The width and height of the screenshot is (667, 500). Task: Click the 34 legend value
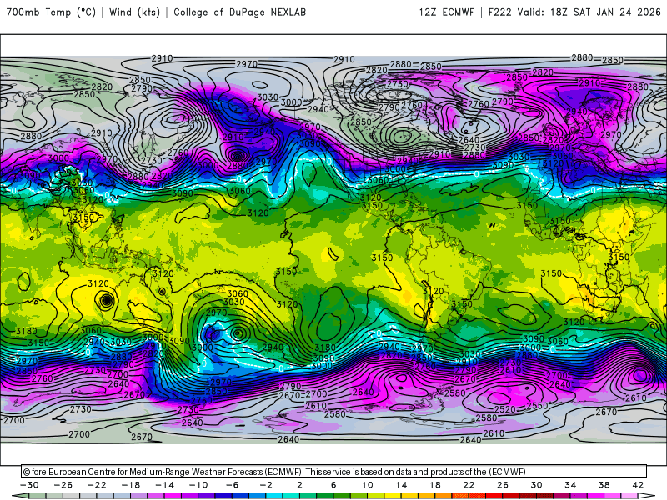(x=570, y=485)
